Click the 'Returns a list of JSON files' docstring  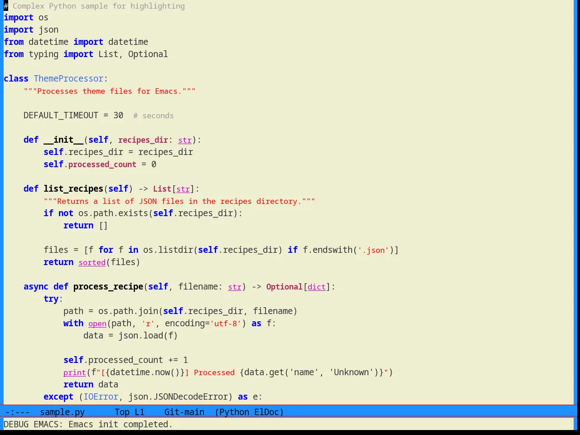coord(179,201)
